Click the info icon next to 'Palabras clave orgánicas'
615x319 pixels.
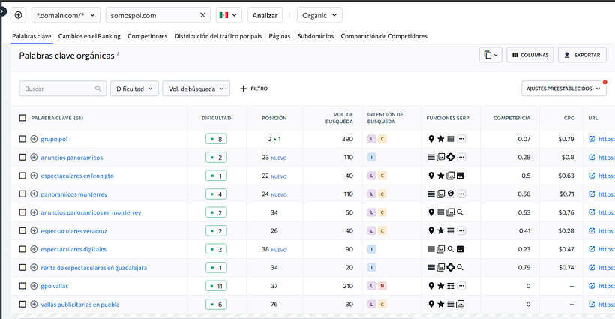point(118,53)
